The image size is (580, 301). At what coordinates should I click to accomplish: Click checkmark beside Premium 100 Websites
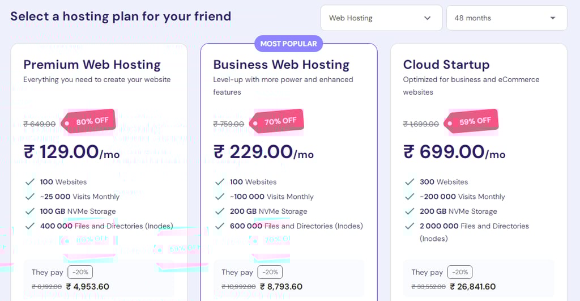coord(30,182)
